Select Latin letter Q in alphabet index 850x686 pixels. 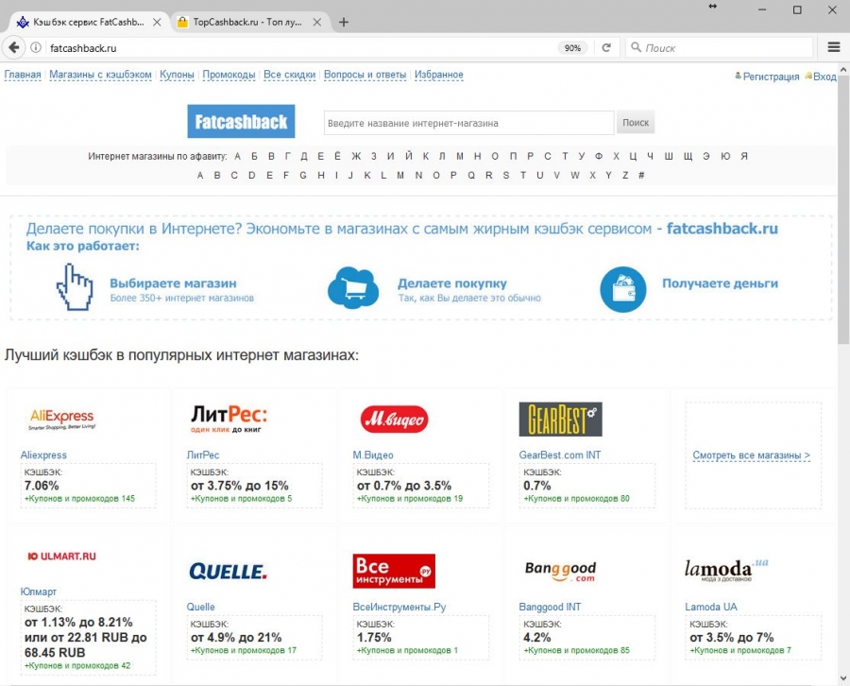(471, 175)
